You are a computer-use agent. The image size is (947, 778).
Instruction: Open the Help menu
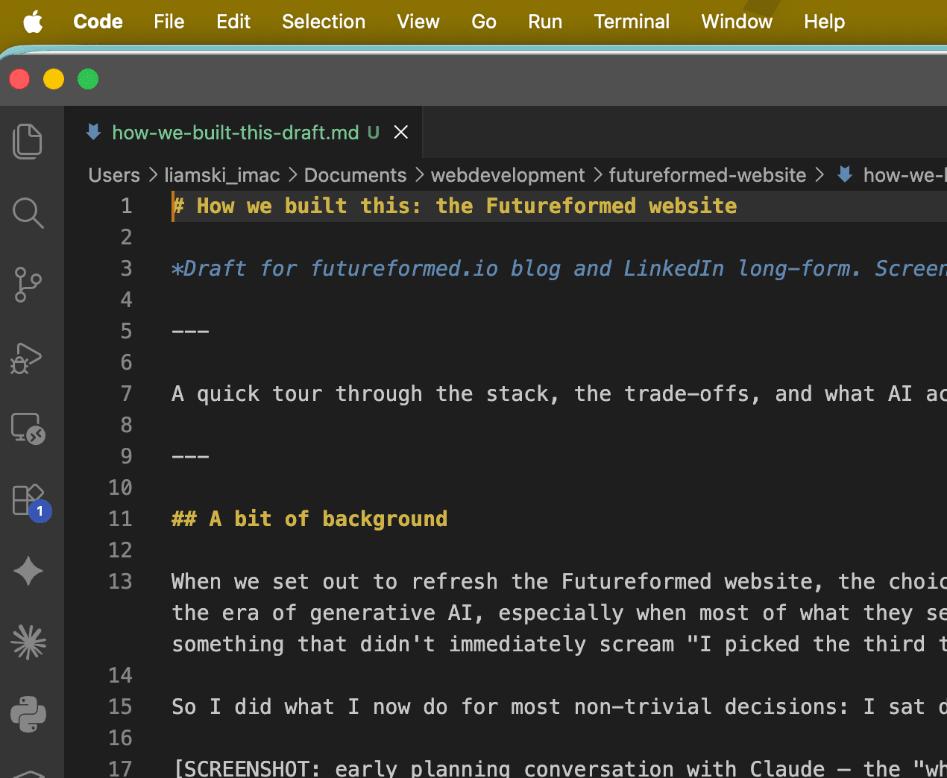[824, 22]
